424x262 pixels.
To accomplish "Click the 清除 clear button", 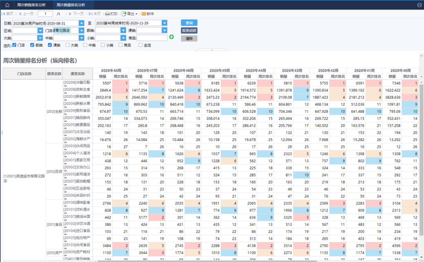I will tap(189, 38).
